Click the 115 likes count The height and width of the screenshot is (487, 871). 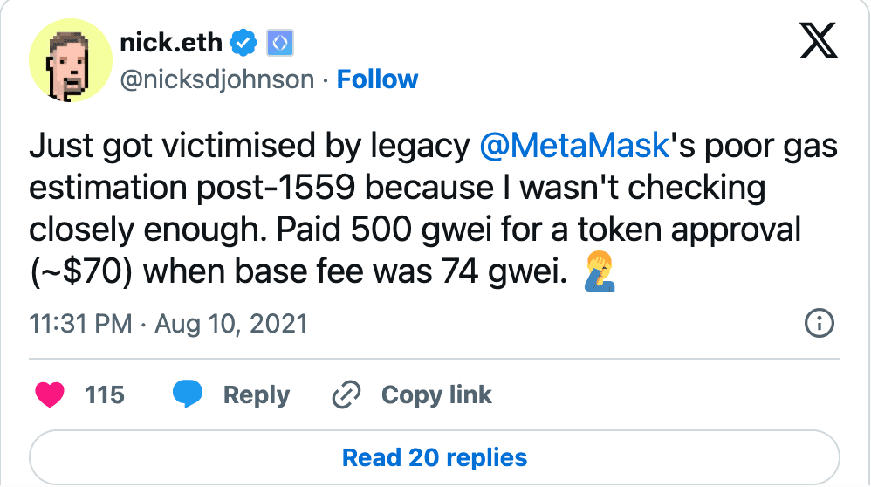pos(105,394)
